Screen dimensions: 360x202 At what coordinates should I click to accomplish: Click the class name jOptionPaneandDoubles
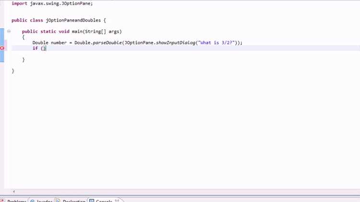(73, 20)
